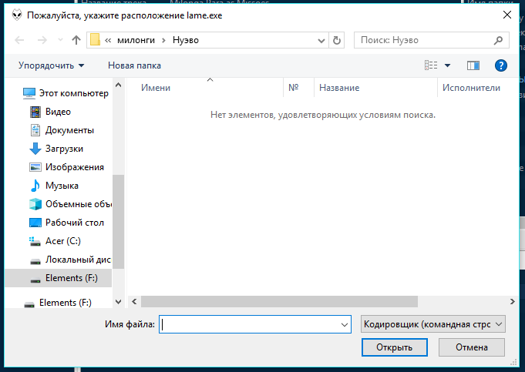This screenshot has height=372, width=525.
Task: Open Видео folder in sidebar
Action: point(58,112)
